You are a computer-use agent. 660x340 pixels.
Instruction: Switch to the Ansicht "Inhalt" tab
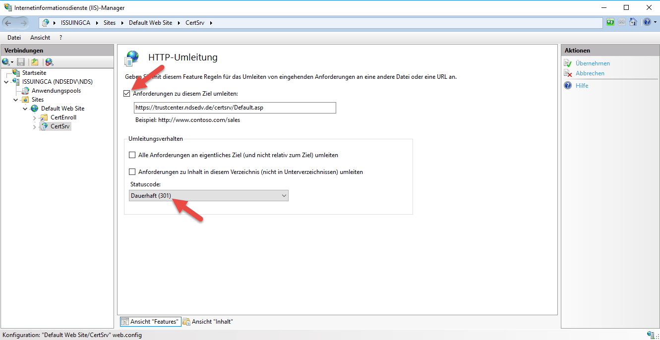[208, 322]
